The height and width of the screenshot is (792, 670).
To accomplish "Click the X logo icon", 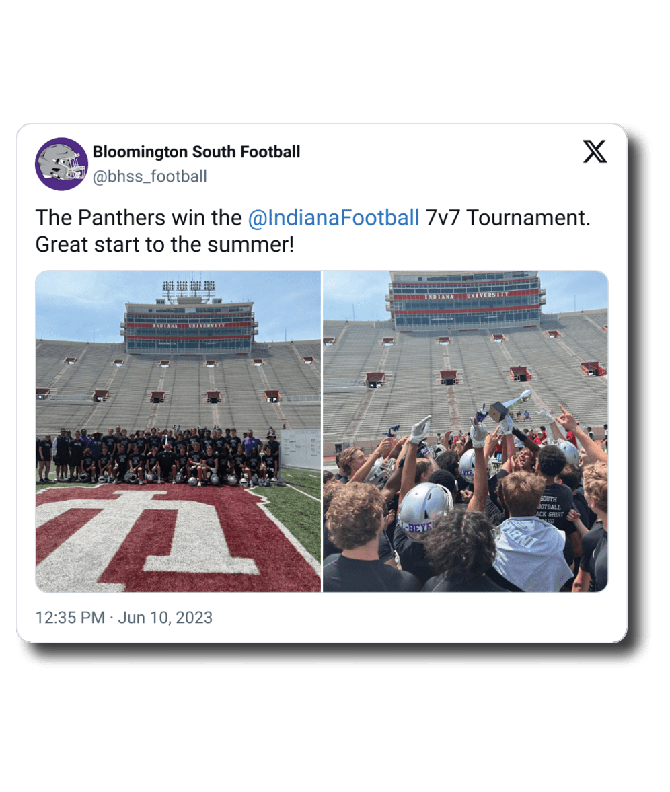I will coord(595,152).
